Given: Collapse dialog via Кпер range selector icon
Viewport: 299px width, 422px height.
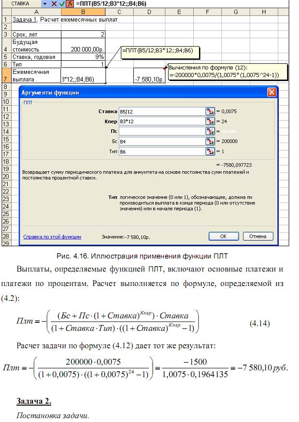Looking at the screenshot, I should point(210,121).
